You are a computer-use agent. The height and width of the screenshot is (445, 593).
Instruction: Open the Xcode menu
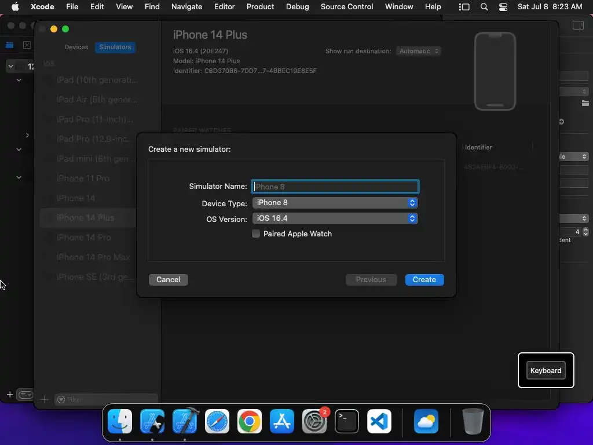coord(42,7)
